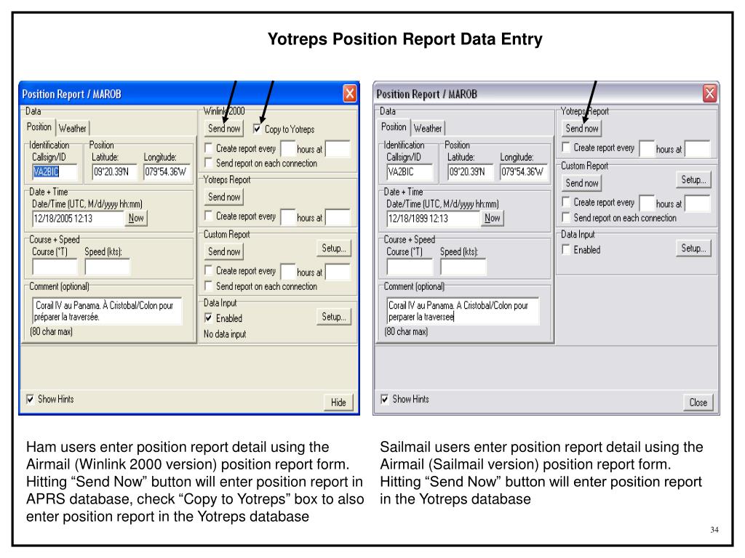
Task: Enable Data Input checkbox in right window
Action: pyautogui.click(x=566, y=250)
